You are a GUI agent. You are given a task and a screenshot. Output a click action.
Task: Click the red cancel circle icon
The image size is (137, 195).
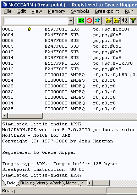[x=89, y=21]
